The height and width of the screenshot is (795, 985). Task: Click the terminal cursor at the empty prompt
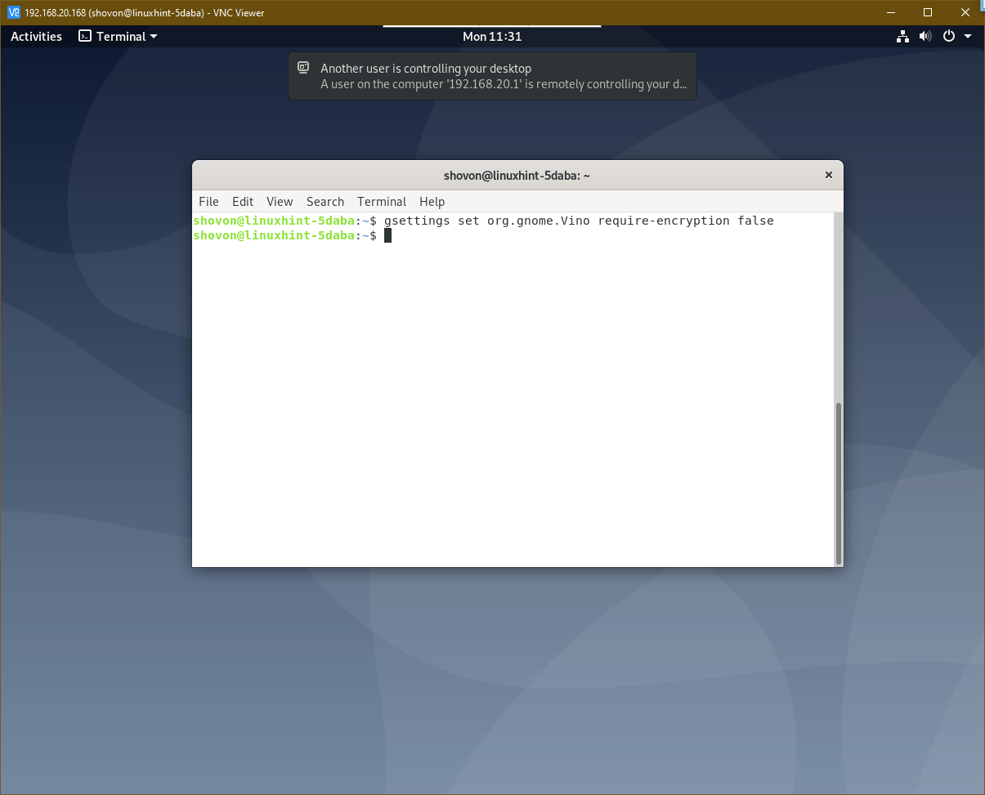(x=388, y=235)
